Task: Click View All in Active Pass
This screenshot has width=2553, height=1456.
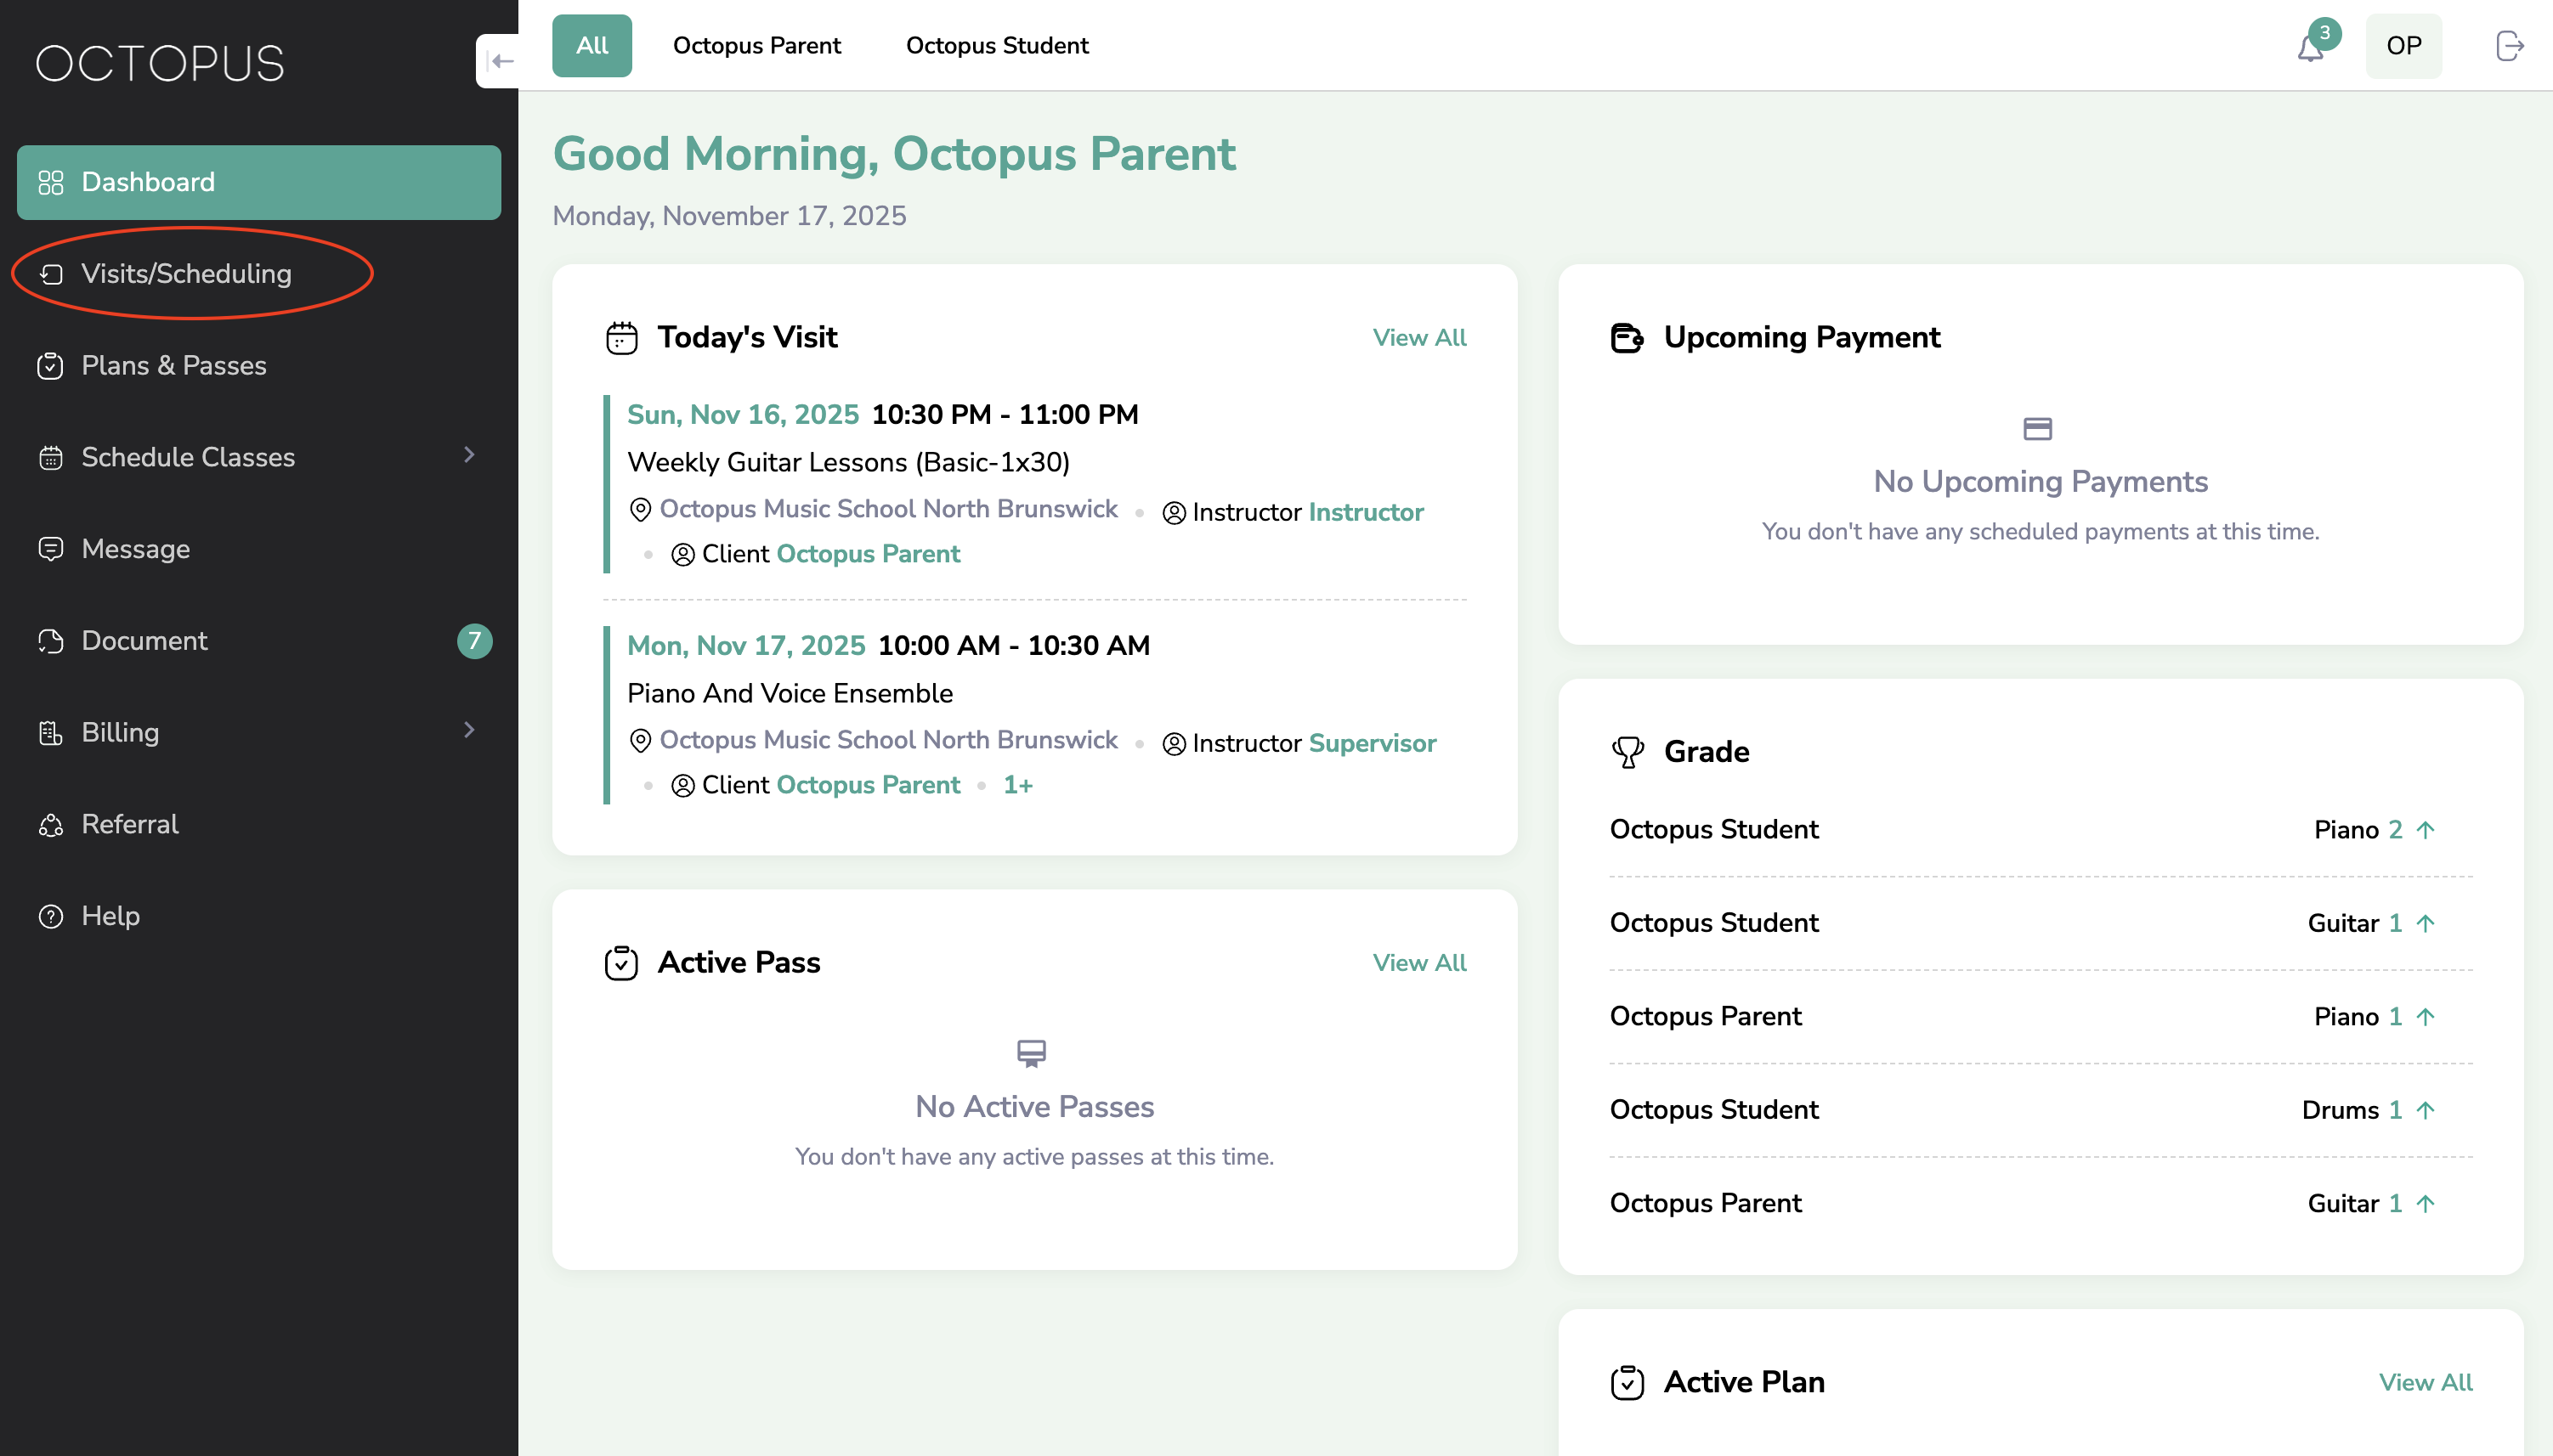Action: pos(1418,963)
